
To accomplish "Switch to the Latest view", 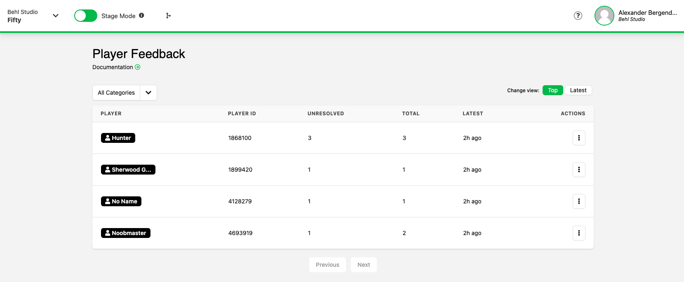I will pyautogui.click(x=578, y=90).
